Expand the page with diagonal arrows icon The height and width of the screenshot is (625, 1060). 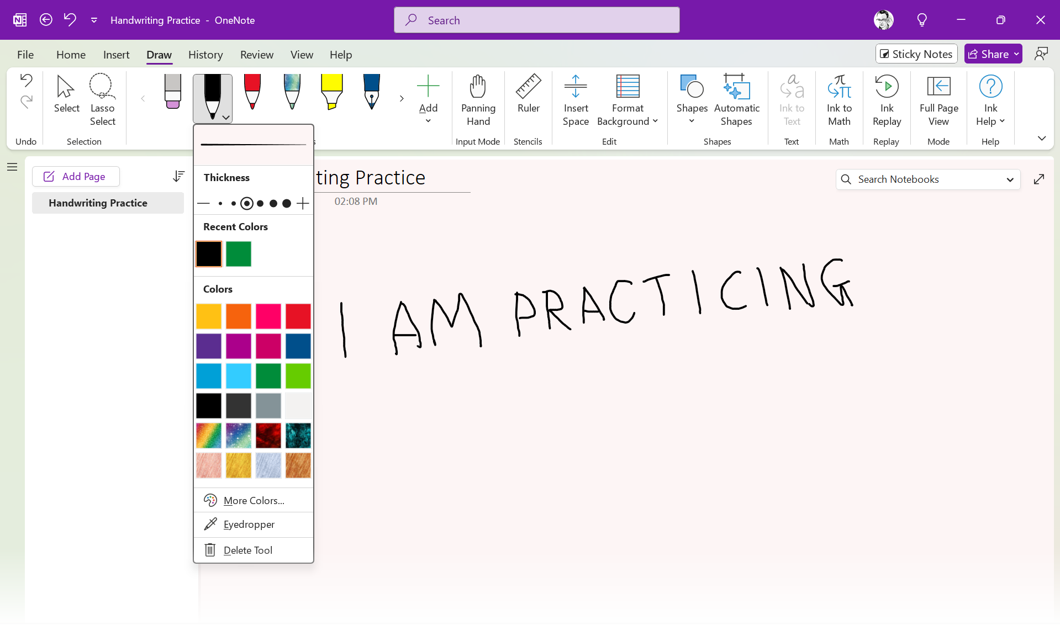(1039, 179)
